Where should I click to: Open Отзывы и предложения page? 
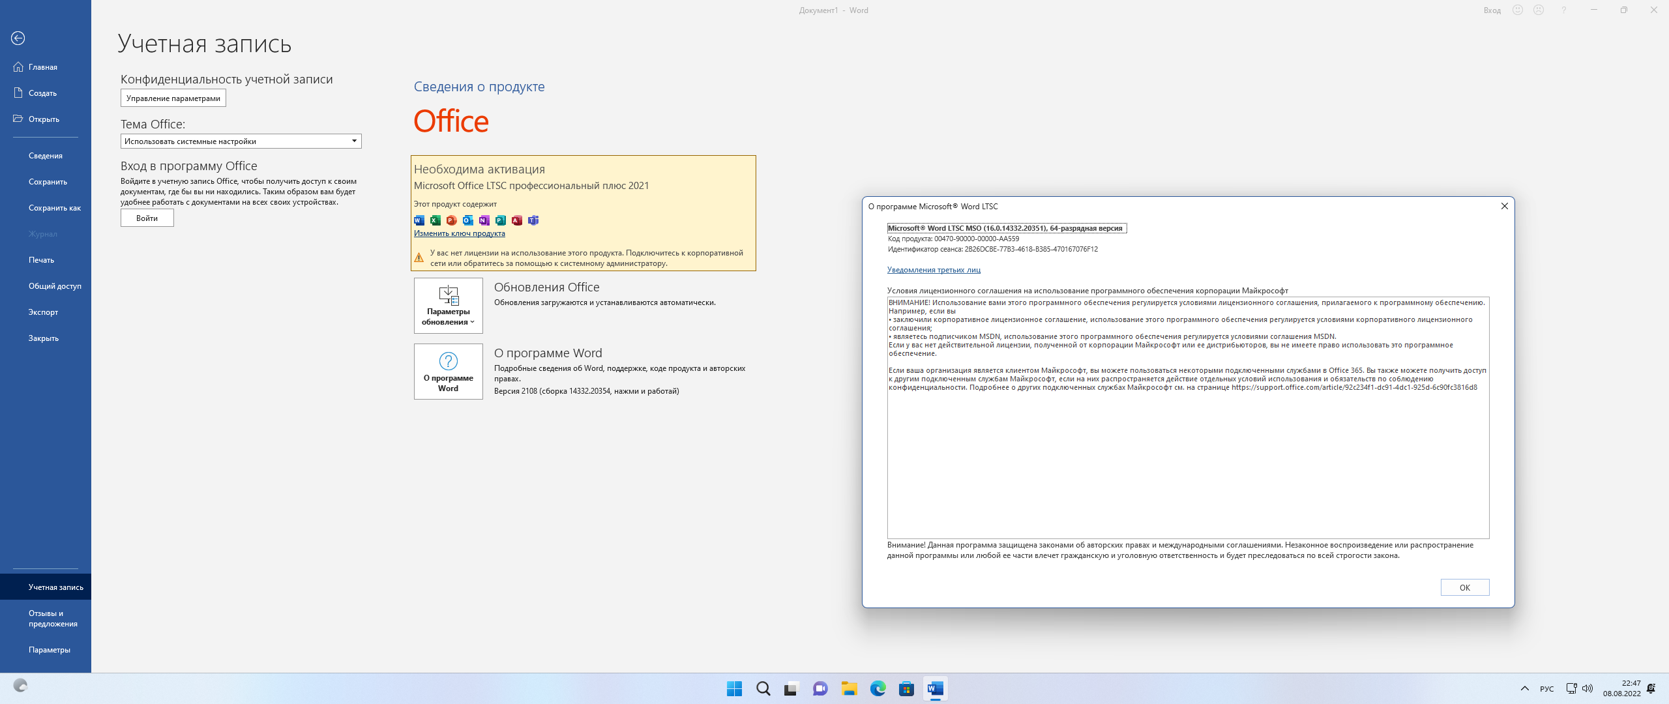(46, 619)
